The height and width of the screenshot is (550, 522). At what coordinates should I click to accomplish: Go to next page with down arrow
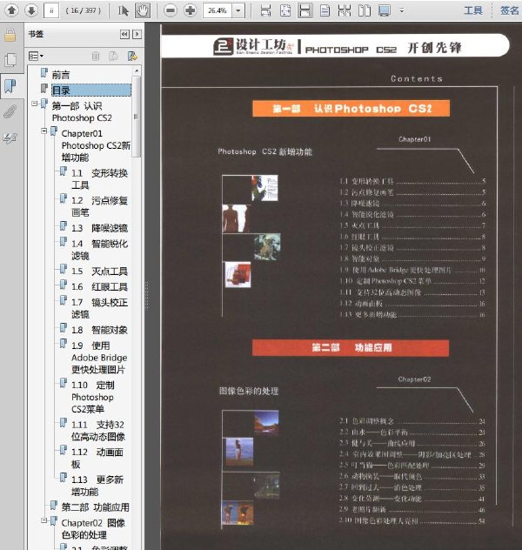tap(30, 10)
